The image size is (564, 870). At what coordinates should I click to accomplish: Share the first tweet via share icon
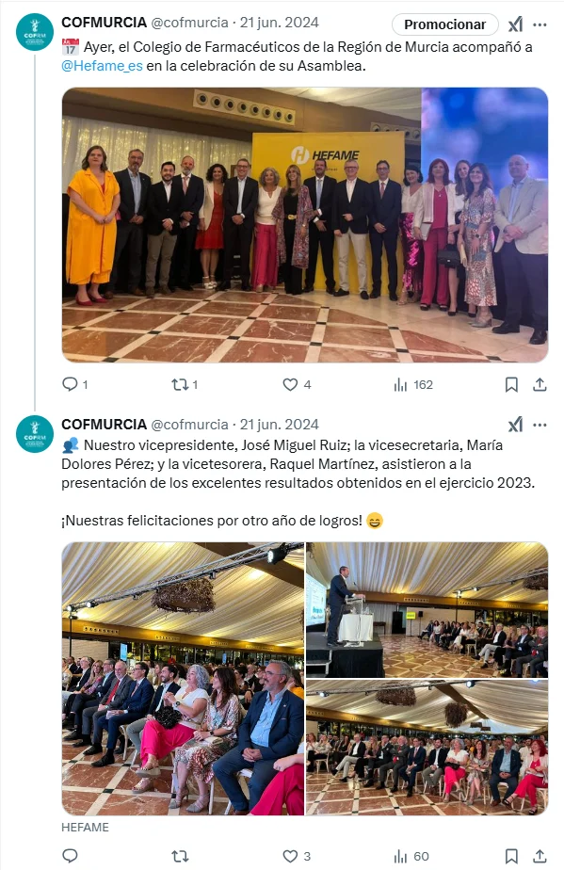tap(540, 384)
